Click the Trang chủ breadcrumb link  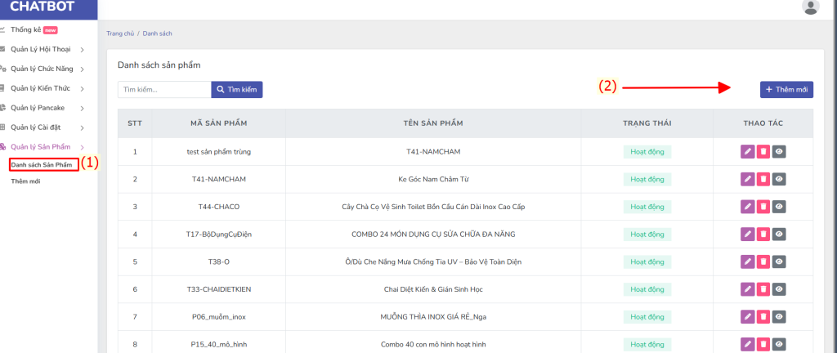point(120,34)
